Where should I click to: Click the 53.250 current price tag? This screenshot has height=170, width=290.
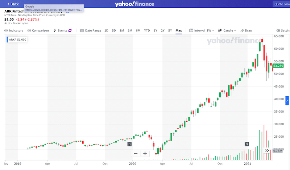278,66
